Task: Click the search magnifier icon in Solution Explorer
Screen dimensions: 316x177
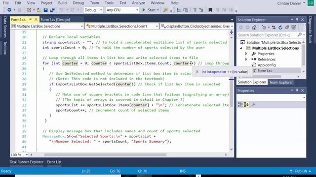Action: point(300,35)
